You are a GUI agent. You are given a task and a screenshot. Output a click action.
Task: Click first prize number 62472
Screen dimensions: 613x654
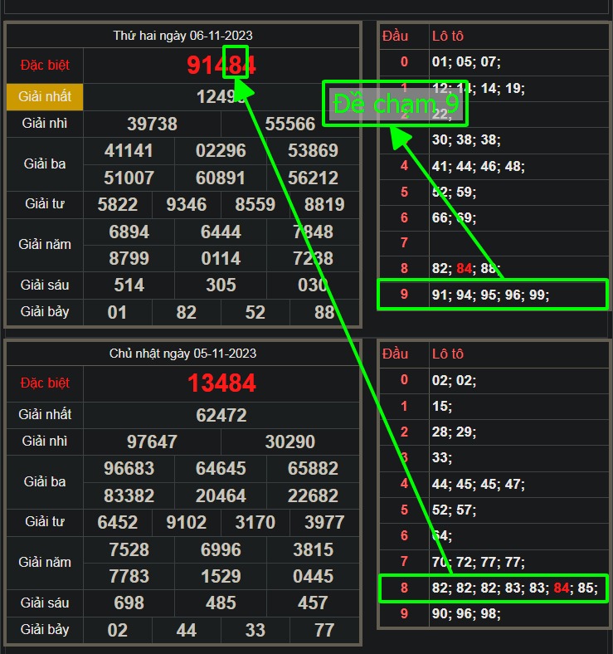point(221,414)
